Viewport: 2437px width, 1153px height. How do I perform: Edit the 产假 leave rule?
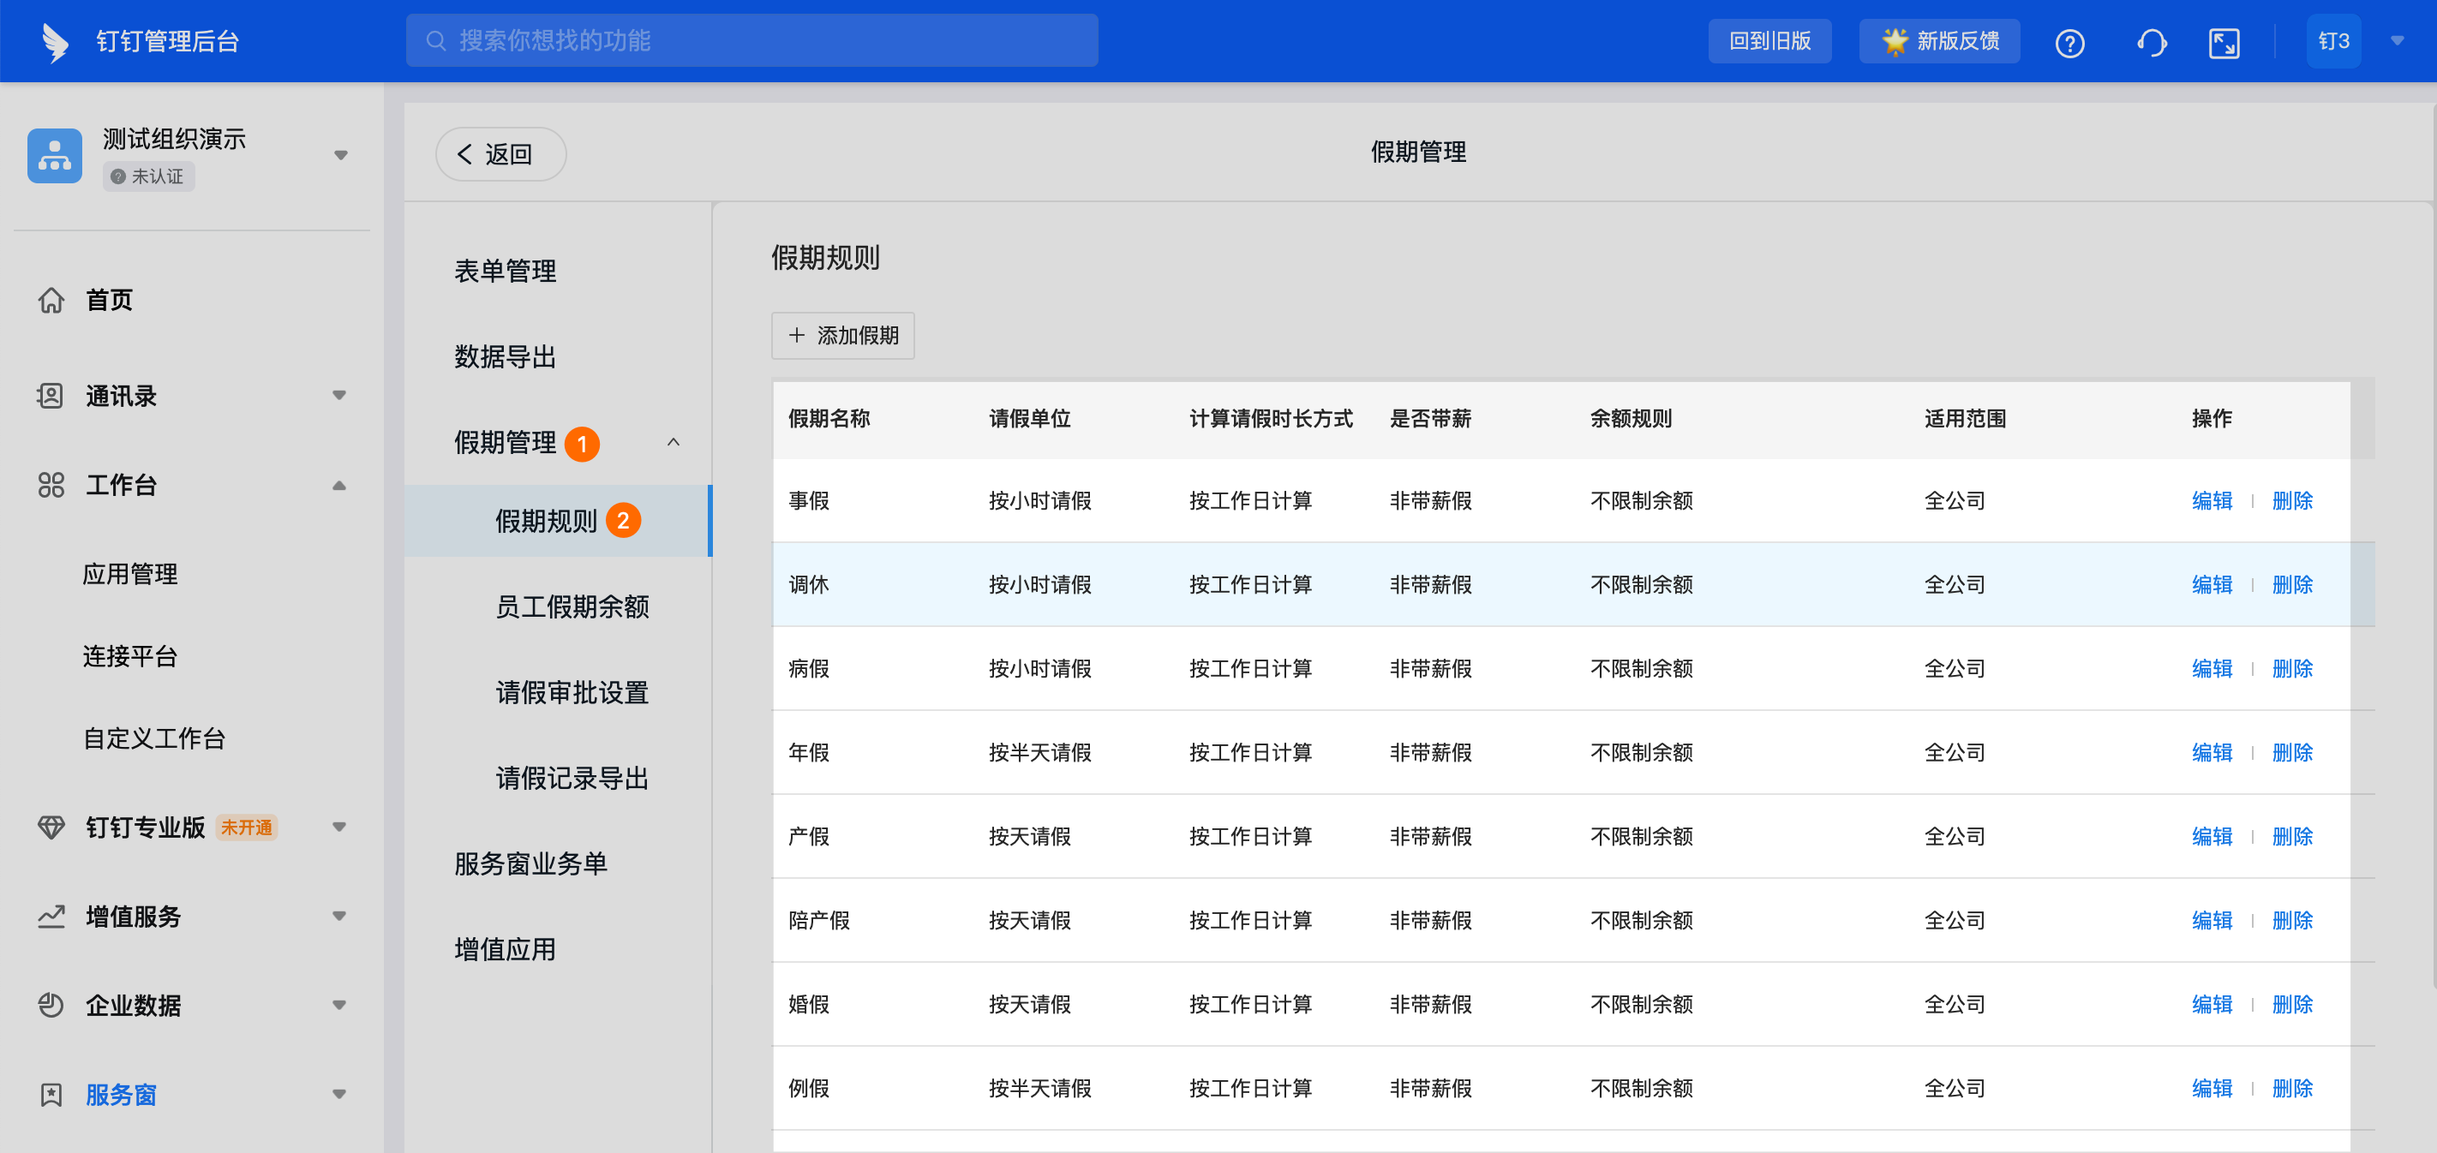pos(2211,836)
